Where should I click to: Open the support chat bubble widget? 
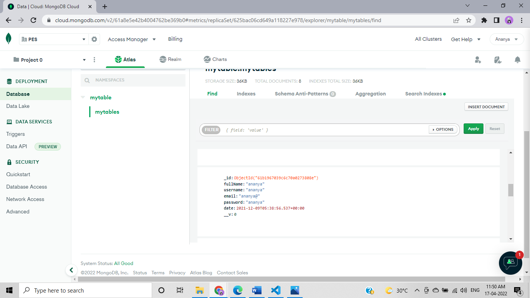511,263
